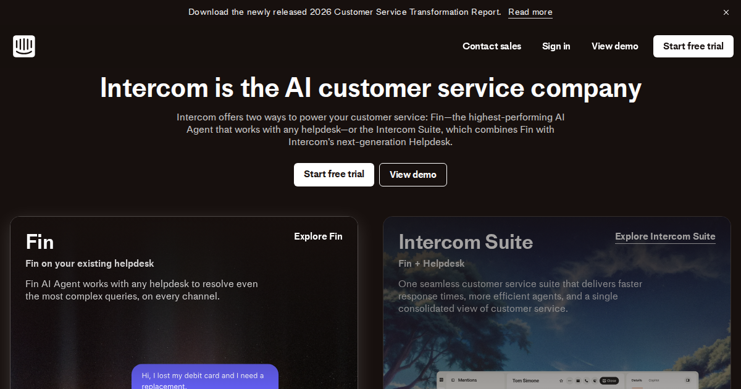Click the snooze moon icon in conversation header

click(595, 380)
